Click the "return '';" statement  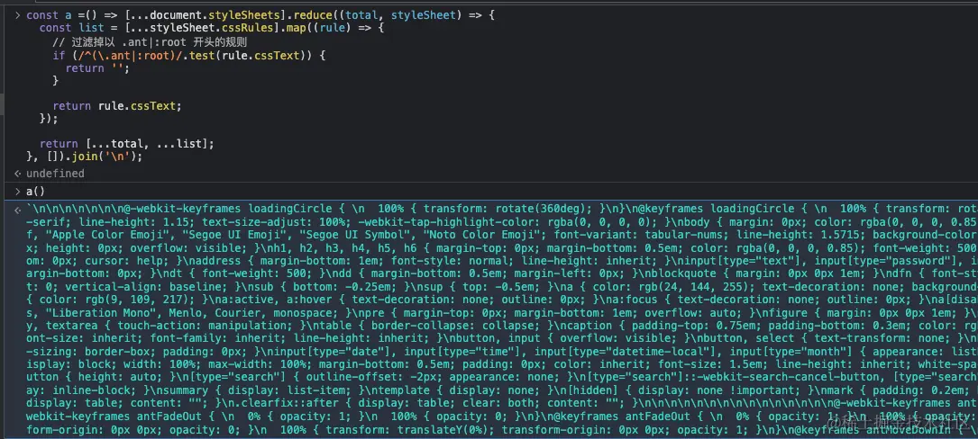click(97, 68)
